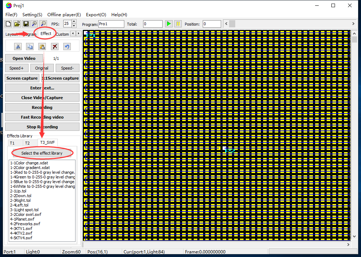
Task: Click the Copy icon in the Effect panel
Action: pos(30,46)
